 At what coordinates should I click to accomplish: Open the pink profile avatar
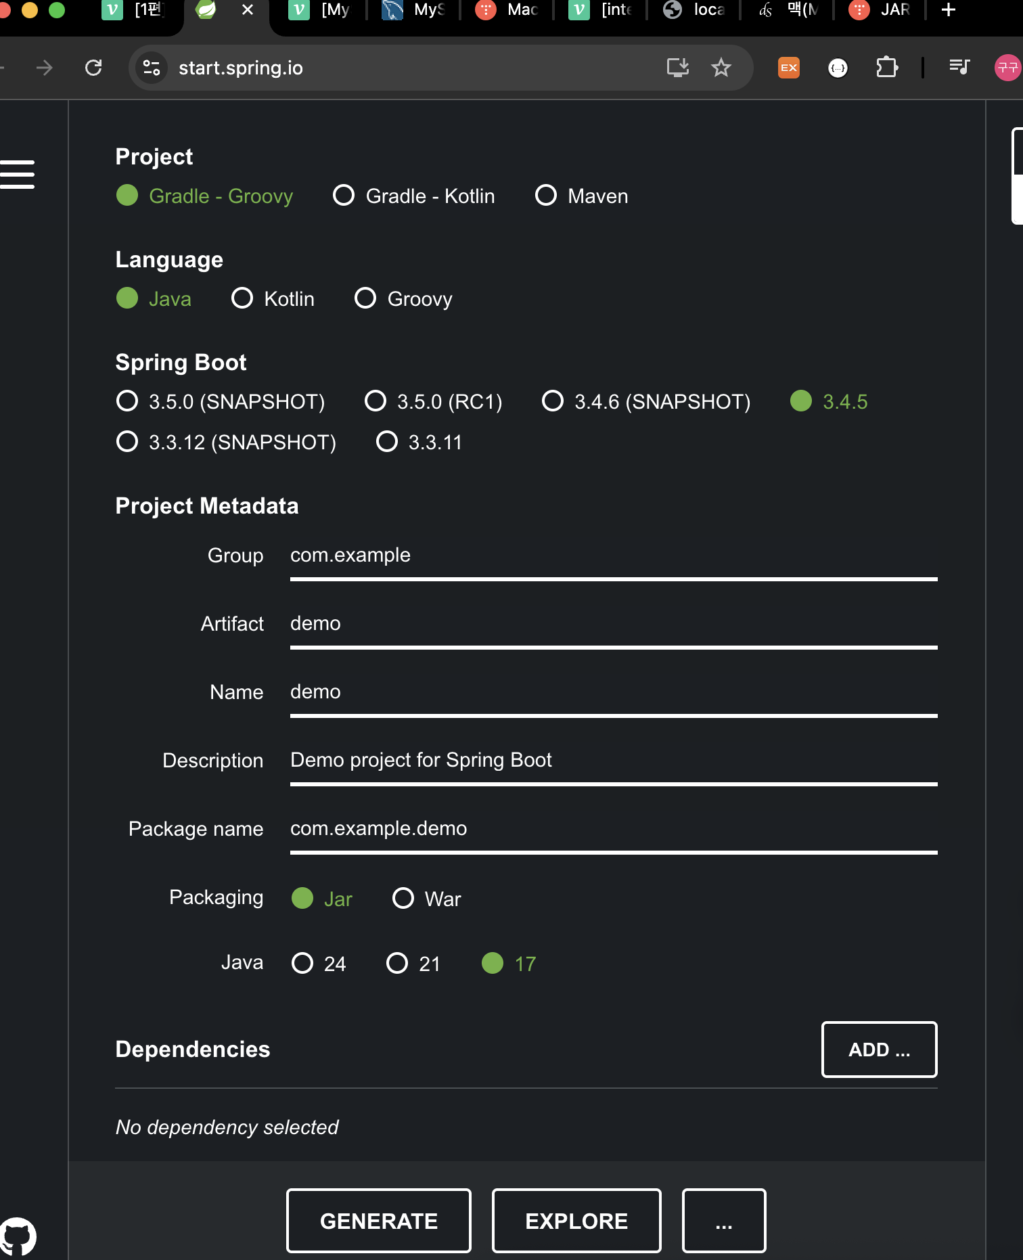pyautogui.click(x=1007, y=68)
